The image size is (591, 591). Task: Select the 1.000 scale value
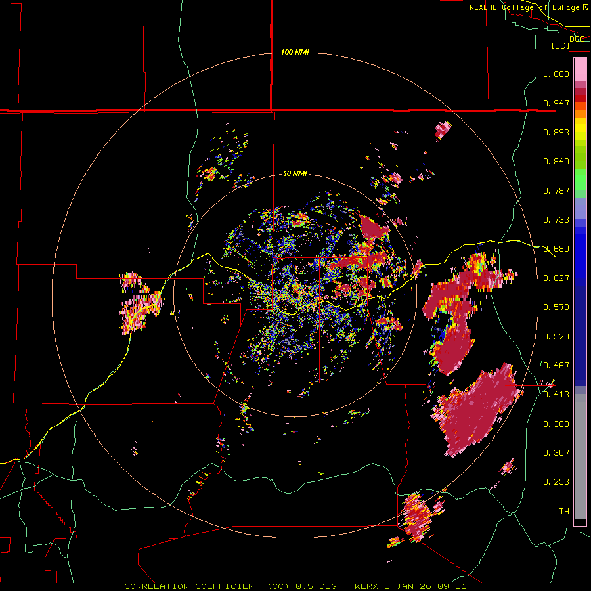(x=556, y=74)
